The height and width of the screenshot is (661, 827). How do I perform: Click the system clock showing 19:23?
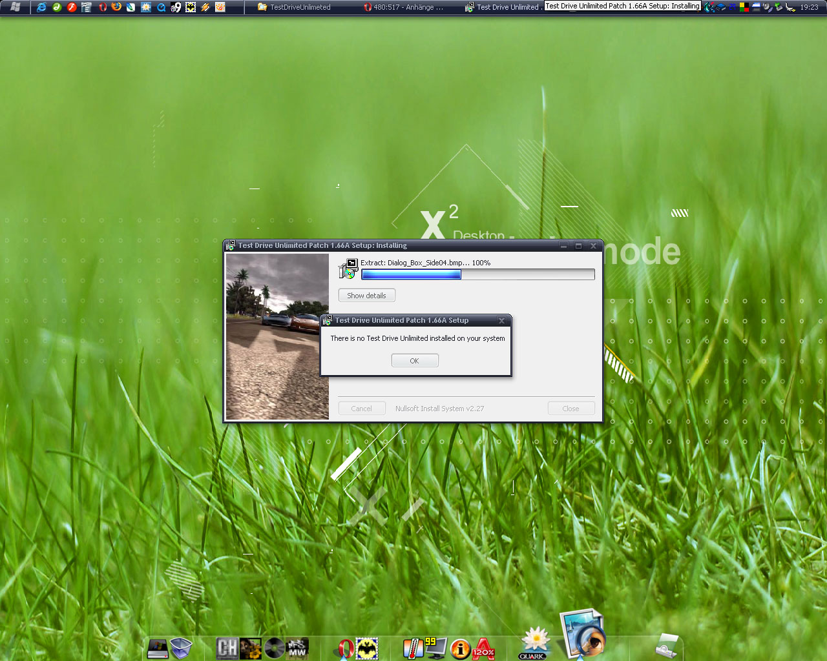(x=809, y=7)
